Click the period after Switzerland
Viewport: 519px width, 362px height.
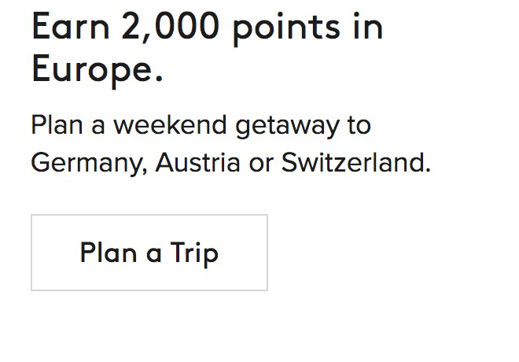[x=429, y=170]
